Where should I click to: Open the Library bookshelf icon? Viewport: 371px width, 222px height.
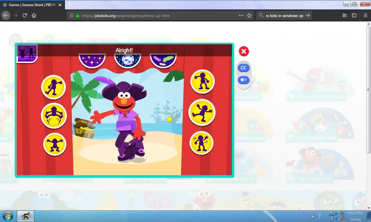[345, 16]
